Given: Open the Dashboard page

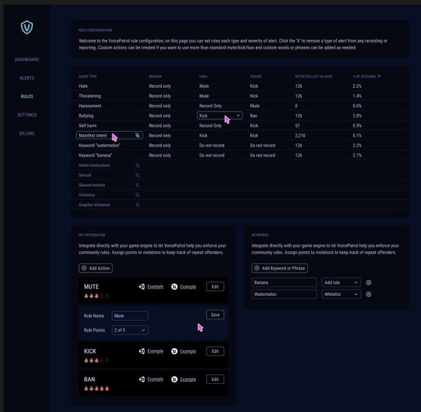Looking at the screenshot, I should pyautogui.click(x=27, y=60).
